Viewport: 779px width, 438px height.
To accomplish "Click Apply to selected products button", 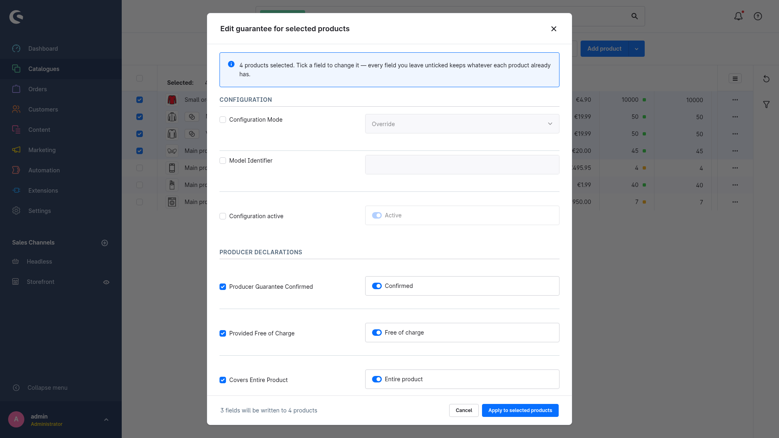I will click(x=520, y=410).
